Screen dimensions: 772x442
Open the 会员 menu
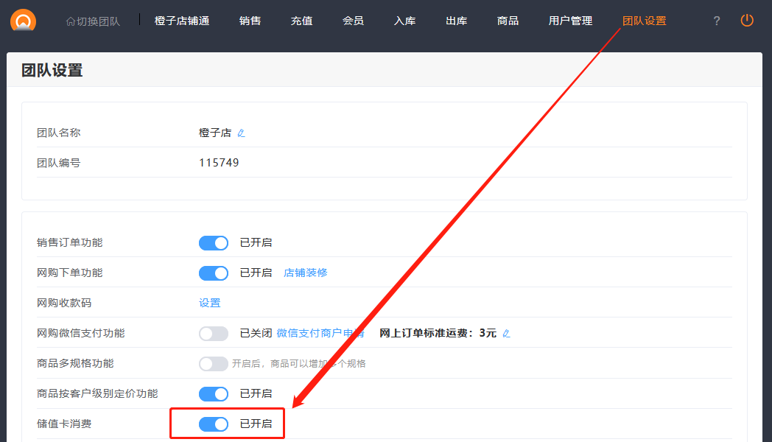[x=353, y=21]
